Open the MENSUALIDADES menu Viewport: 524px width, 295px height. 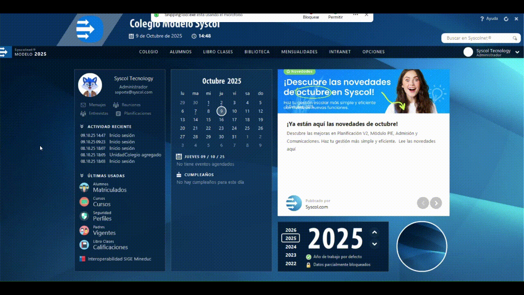pos(299,52)
